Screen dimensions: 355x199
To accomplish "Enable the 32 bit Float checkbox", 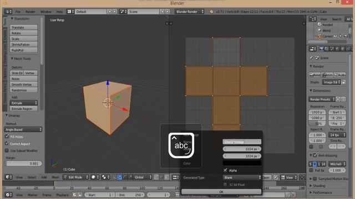I will point(225,184).
